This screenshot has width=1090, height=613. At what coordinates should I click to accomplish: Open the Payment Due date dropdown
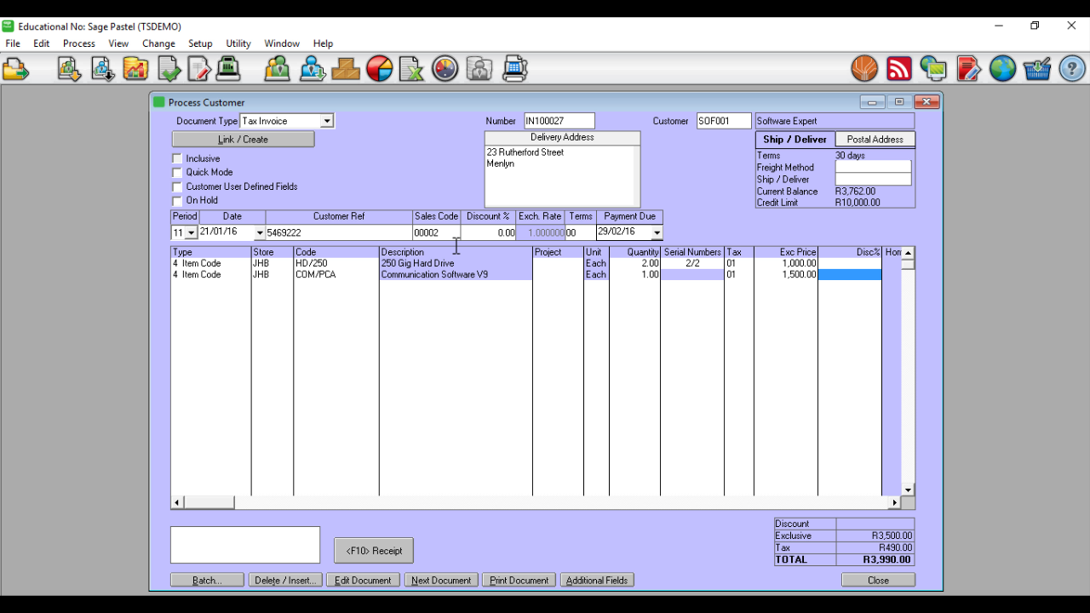click(x=657, y=233)
